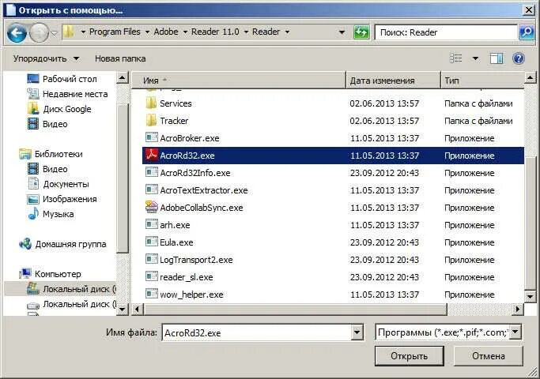Screen dimensions: 540x379
Task: Select Program Files in address path
Action: (x=115, y=32)
